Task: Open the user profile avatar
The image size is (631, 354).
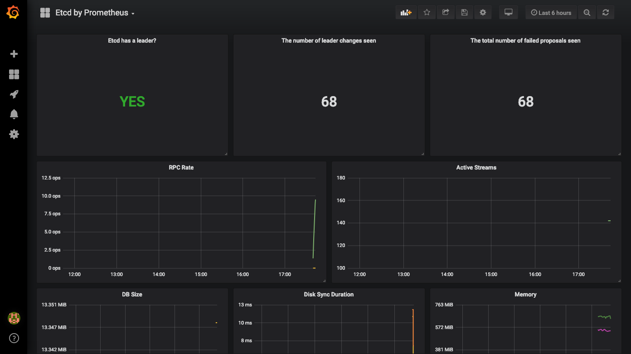Action: [x=14, y=318]
